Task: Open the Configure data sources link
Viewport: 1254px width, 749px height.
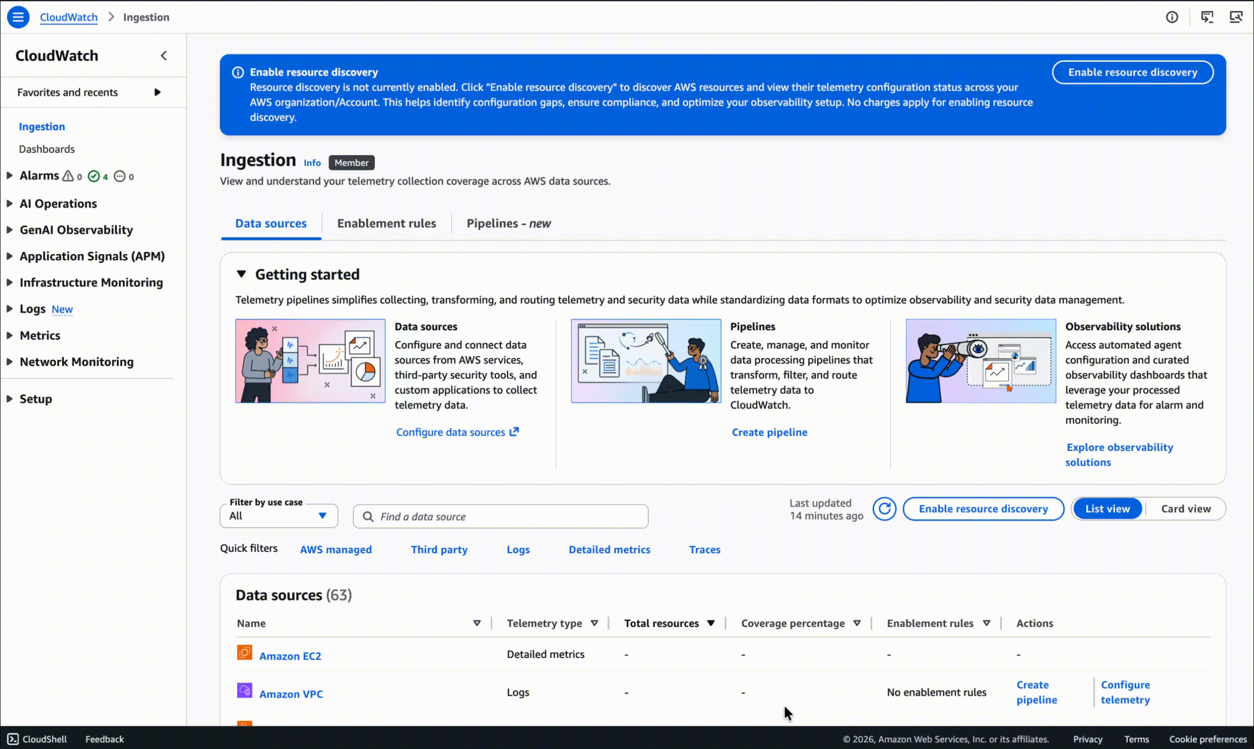Action: (x=457, y=432)
